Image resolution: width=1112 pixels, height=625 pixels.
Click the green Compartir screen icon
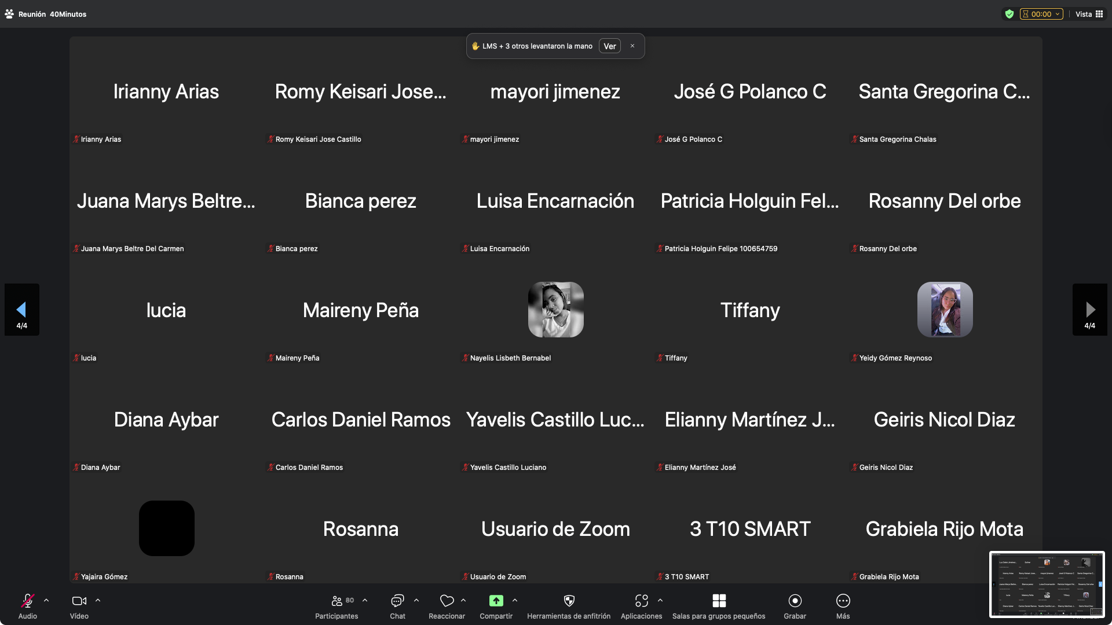tap(496, 601)
